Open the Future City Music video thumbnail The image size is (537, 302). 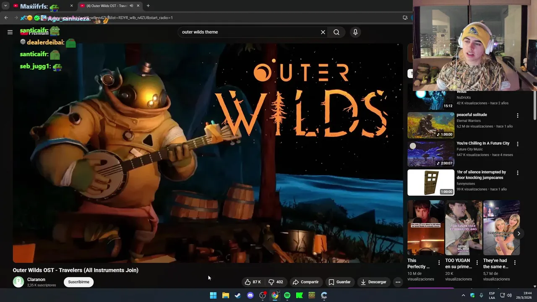point(430,154)
